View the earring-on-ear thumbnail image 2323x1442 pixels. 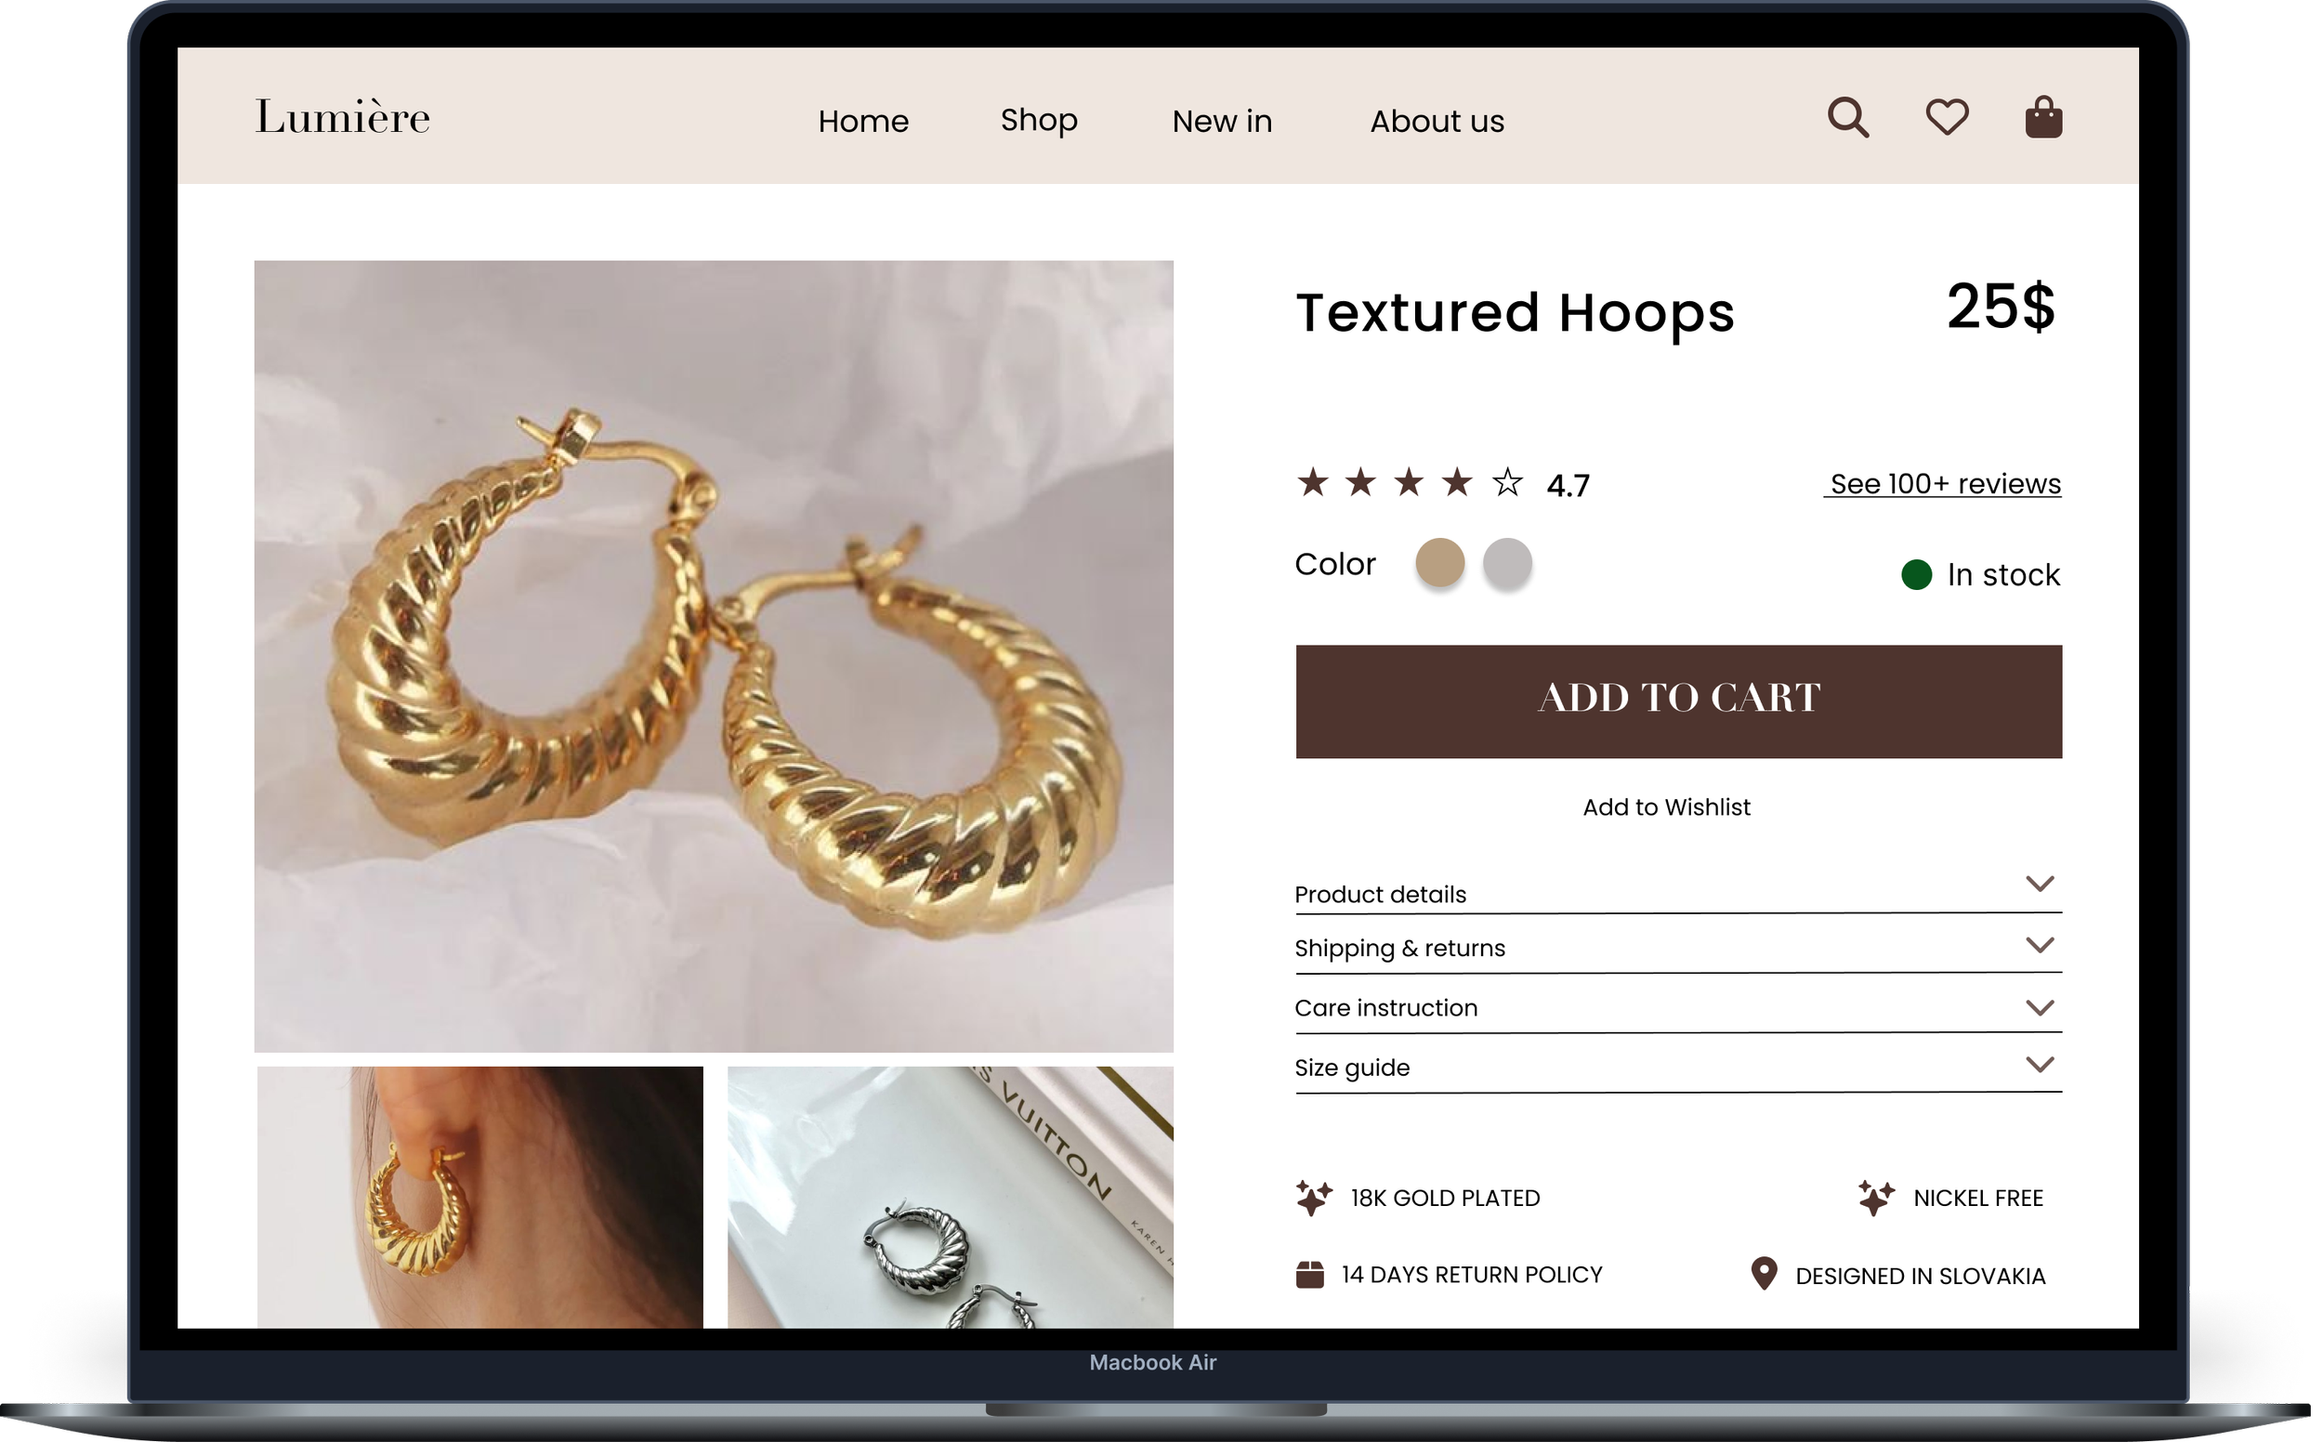click(479, 1197)
